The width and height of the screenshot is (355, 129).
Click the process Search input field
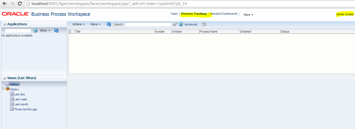coord(148,24)
